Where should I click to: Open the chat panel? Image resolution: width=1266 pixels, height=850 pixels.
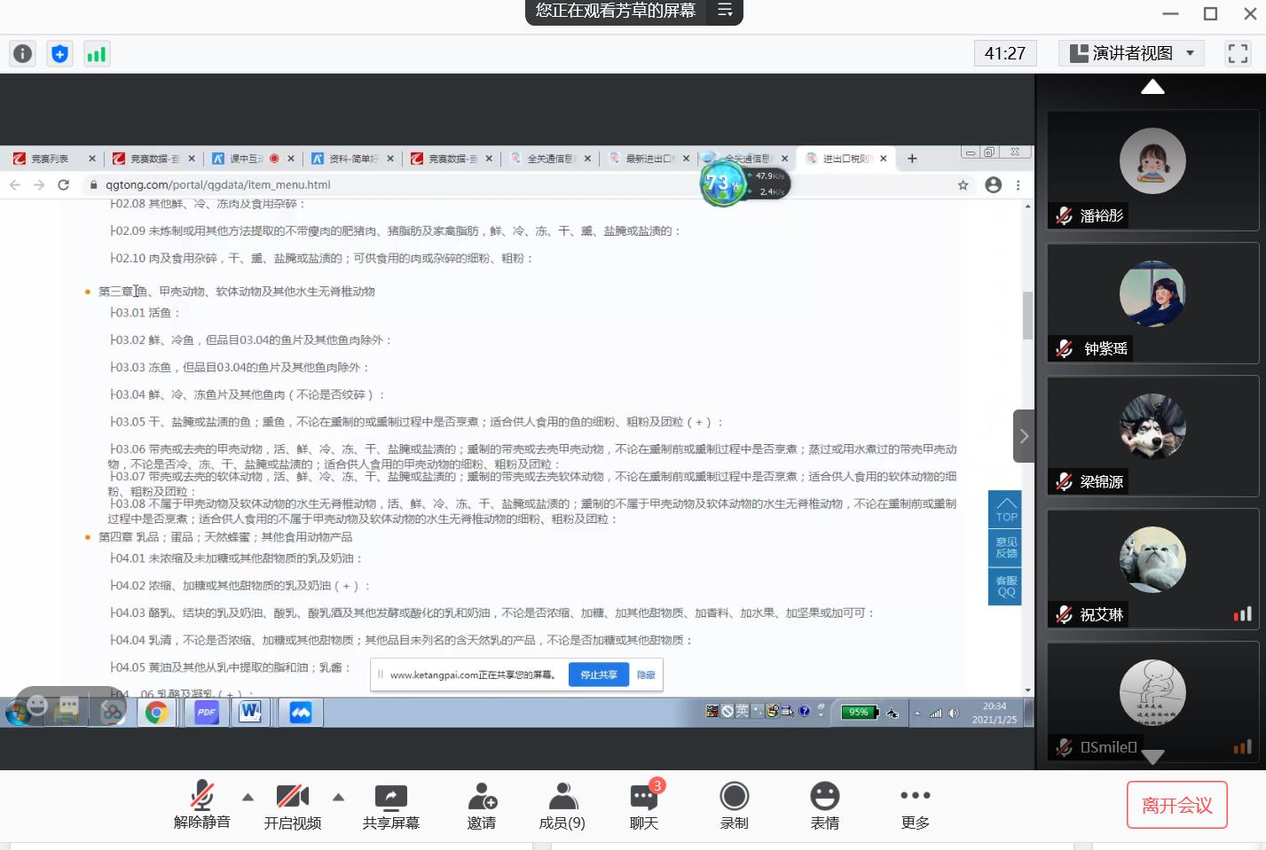[644, 805]
